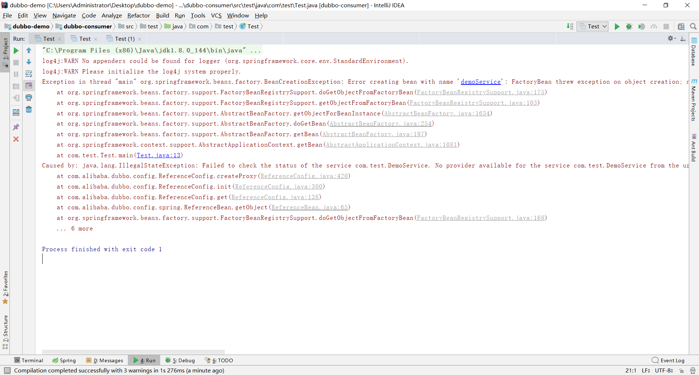Run Test with coverage from the main toolbar

pyautogui.click(x=641, y=26)
